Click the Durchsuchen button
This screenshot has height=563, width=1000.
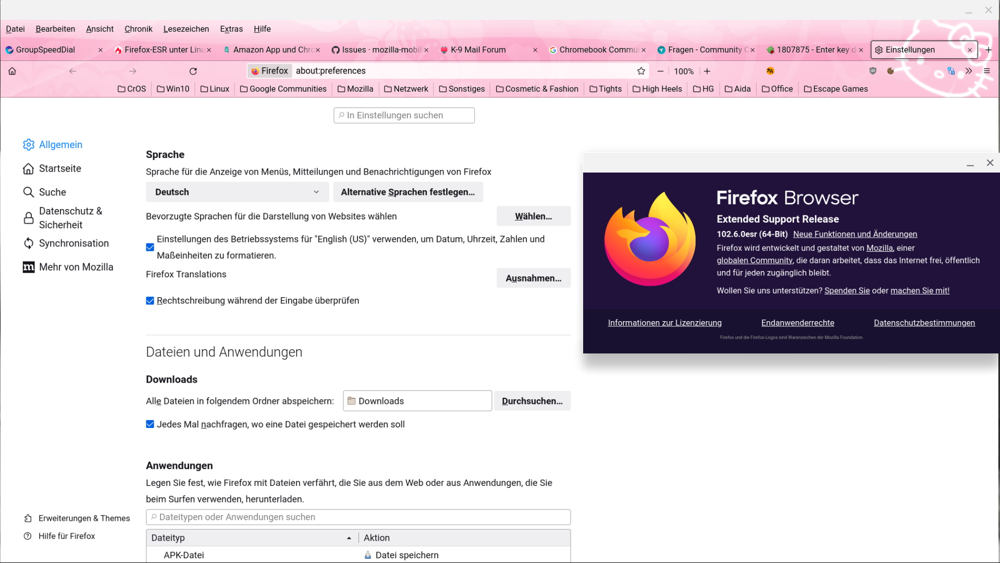(x=532, y=401)
